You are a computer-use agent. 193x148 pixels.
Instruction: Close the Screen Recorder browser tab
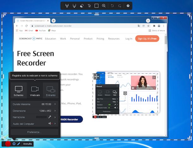coord(48,21)
